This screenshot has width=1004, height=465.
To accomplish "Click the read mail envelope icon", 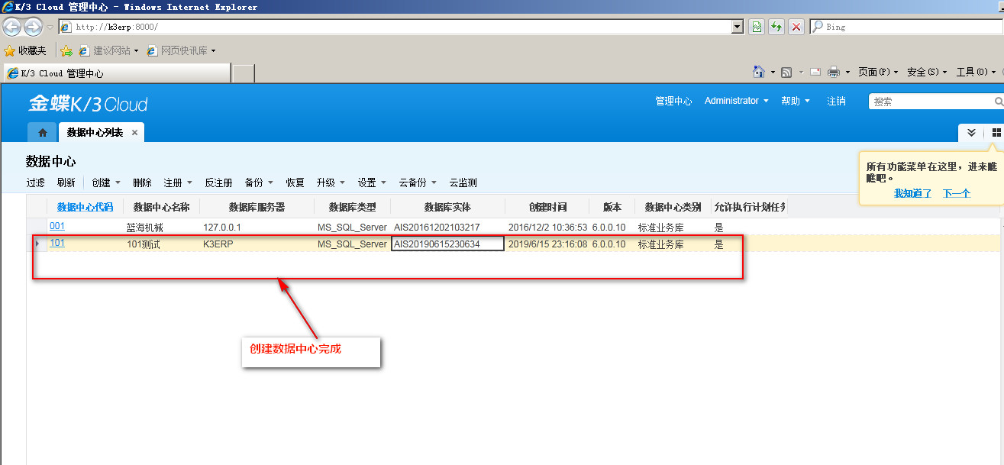I will [x=815, y=72].
